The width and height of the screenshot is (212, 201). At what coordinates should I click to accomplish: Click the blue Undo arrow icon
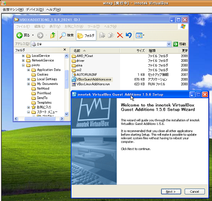coord(128,35)
